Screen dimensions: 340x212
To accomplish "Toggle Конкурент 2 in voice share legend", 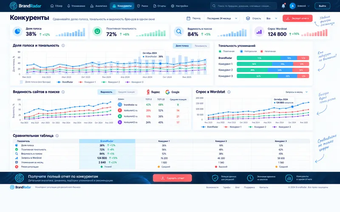I will (111, 82).
